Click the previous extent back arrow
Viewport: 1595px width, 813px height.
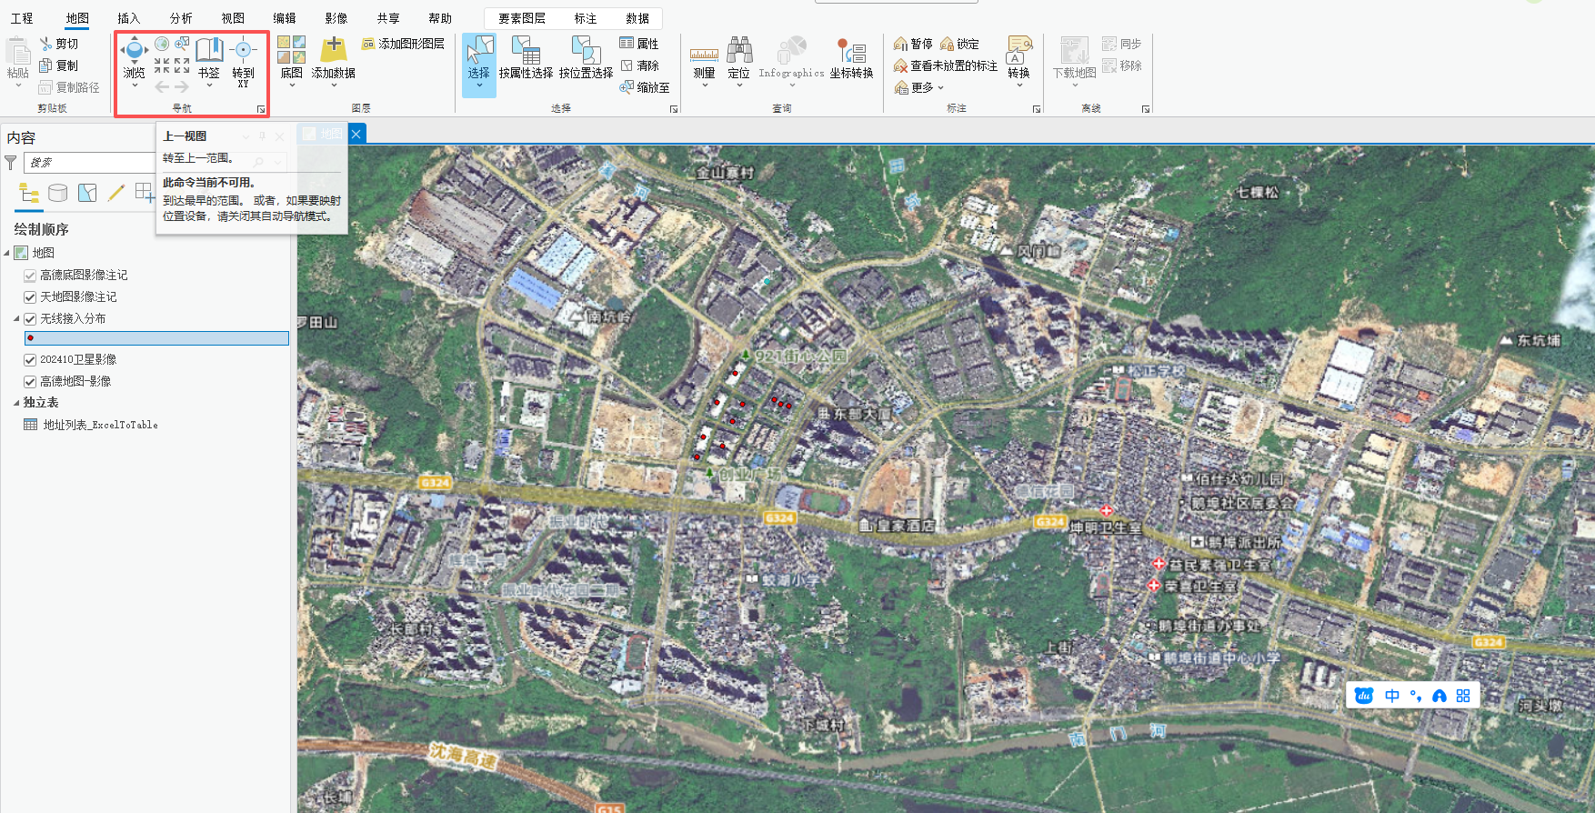pos(162,87)
